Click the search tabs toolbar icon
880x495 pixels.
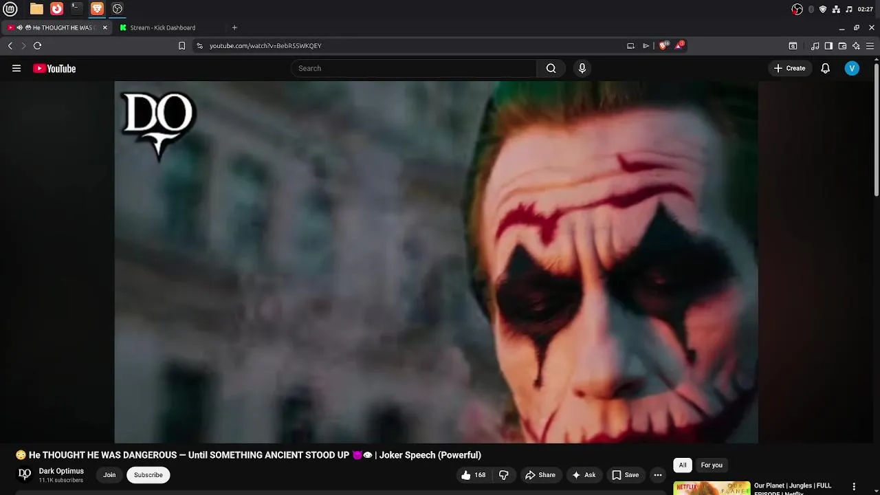pos(793,46)
